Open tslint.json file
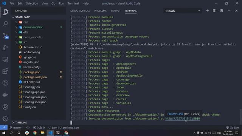Screen dimensions: 242x136 (29, 107)
